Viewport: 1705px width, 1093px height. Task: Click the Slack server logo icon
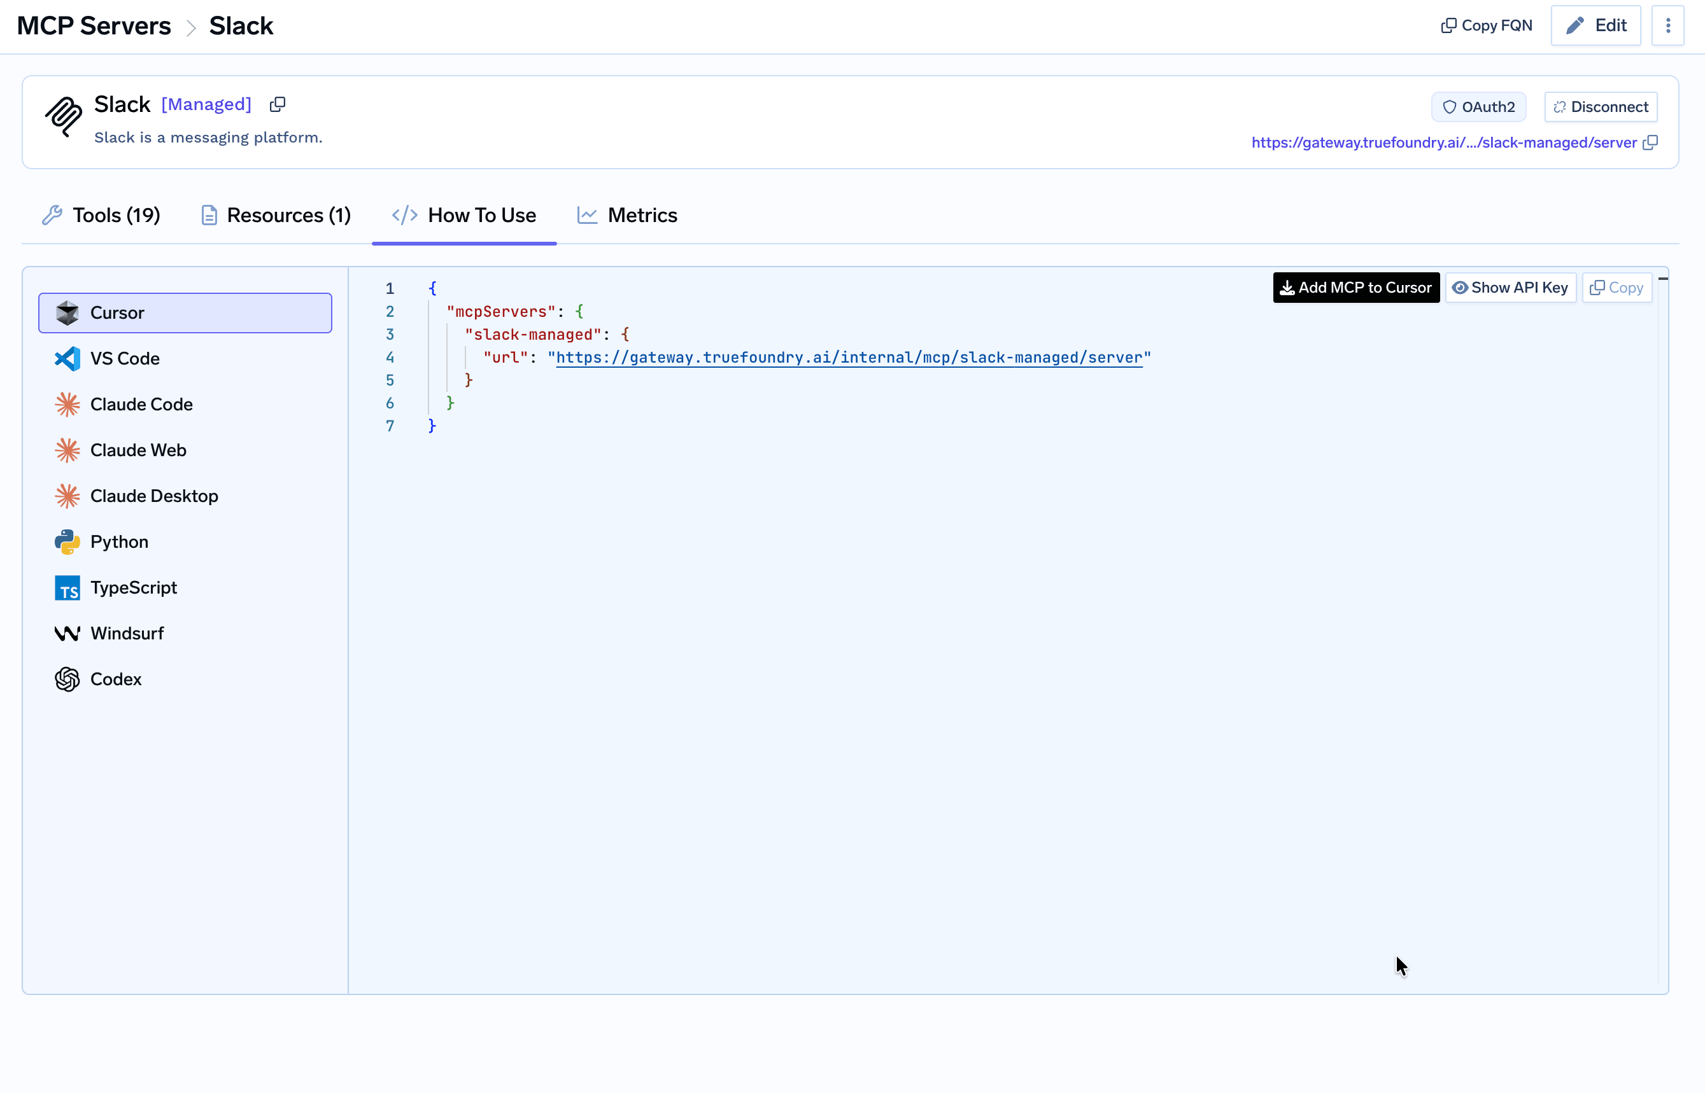[64, 117]
